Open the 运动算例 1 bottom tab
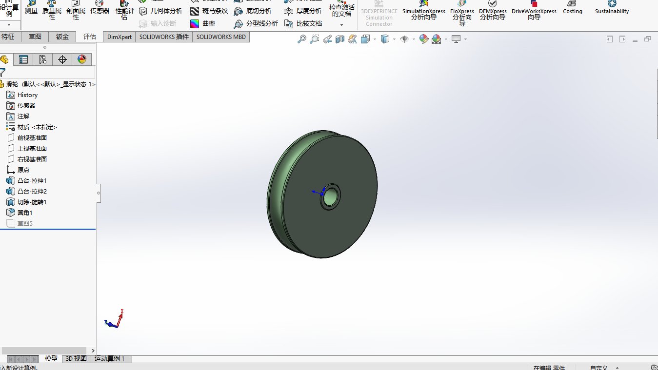This screenshot has width=658, height=370. 109,358
